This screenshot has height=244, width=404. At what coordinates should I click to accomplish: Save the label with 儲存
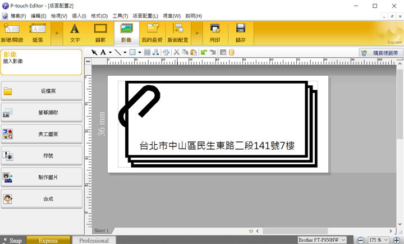click(x=241, y=33)
